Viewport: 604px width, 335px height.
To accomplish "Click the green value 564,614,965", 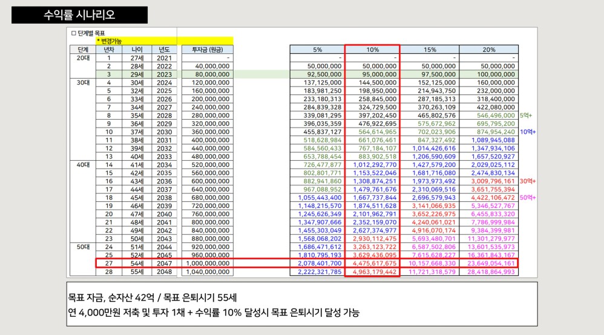I will coord(378,132).
